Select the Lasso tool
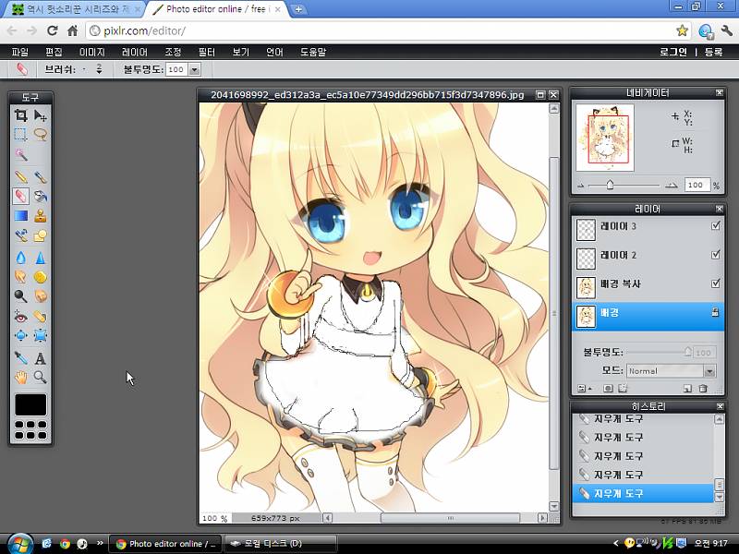 41,134
